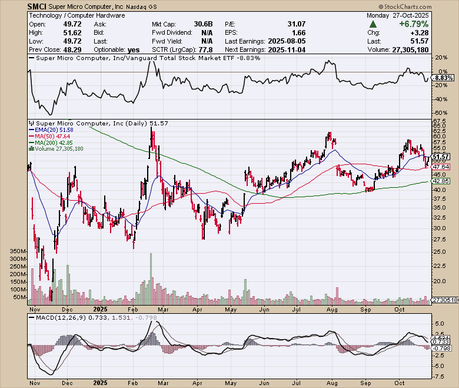Click the EPS value 1.66
Viewport: 459px width, 388px height.
pos(298,32)
